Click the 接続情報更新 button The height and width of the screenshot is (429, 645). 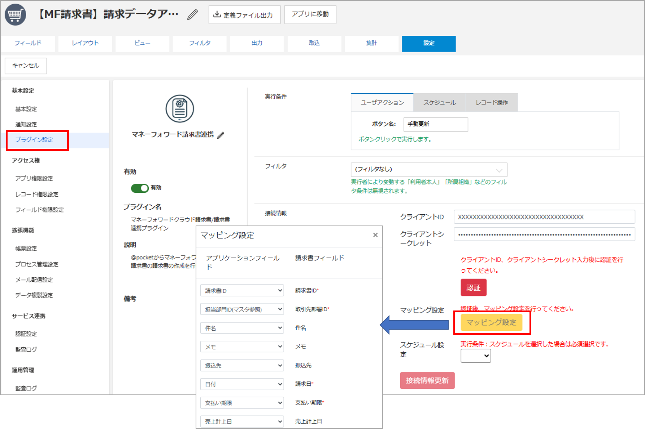427,380
